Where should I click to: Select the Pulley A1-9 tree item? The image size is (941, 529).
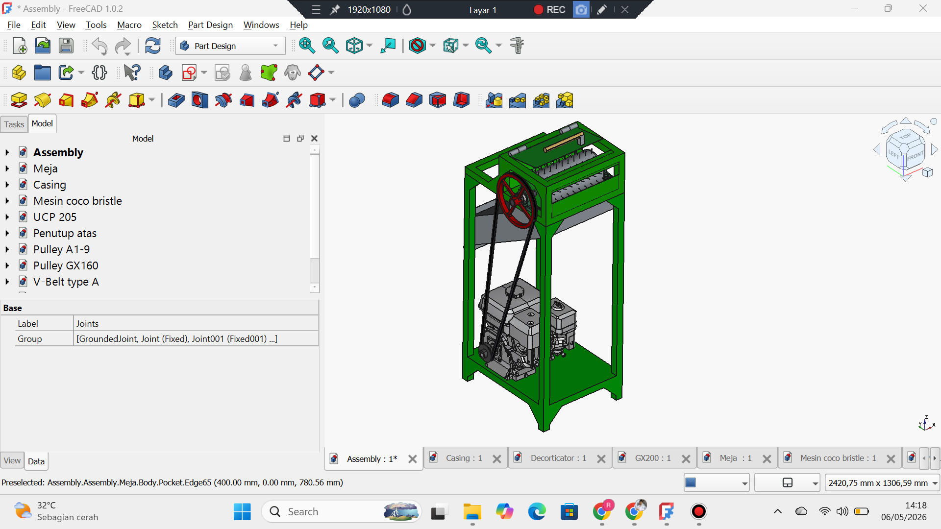pyautogui.click(x=61, y=249)
